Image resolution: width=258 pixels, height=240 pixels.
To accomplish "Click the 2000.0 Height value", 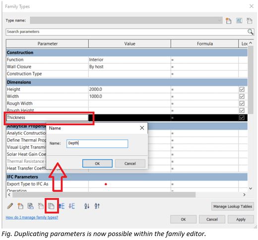I will pyautogui.click(x=129, y=89).
